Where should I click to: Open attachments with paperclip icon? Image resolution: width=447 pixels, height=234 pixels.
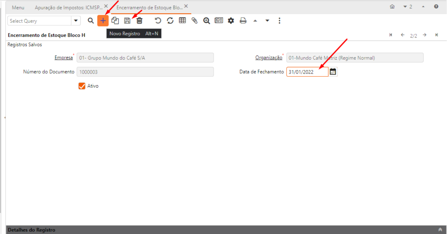pyautogui.click(x=195, y=21)
